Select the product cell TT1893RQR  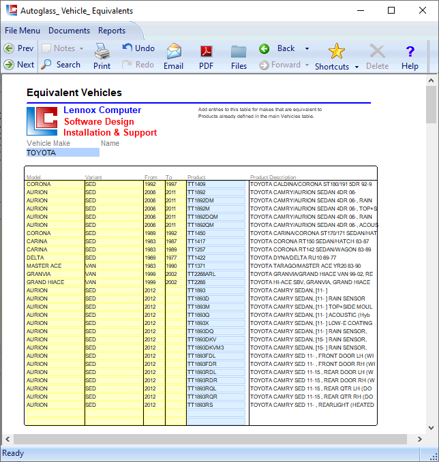pyautogui.click(x=216, y=397)
